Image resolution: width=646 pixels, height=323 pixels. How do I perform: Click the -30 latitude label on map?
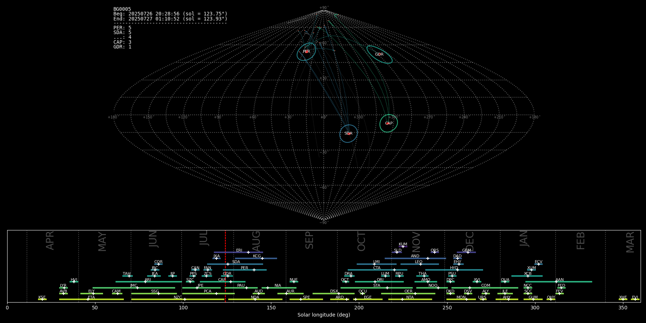tap(324, 152)
